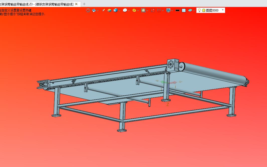Expand the arrow beside the shaded cube

tap(120, 10)
